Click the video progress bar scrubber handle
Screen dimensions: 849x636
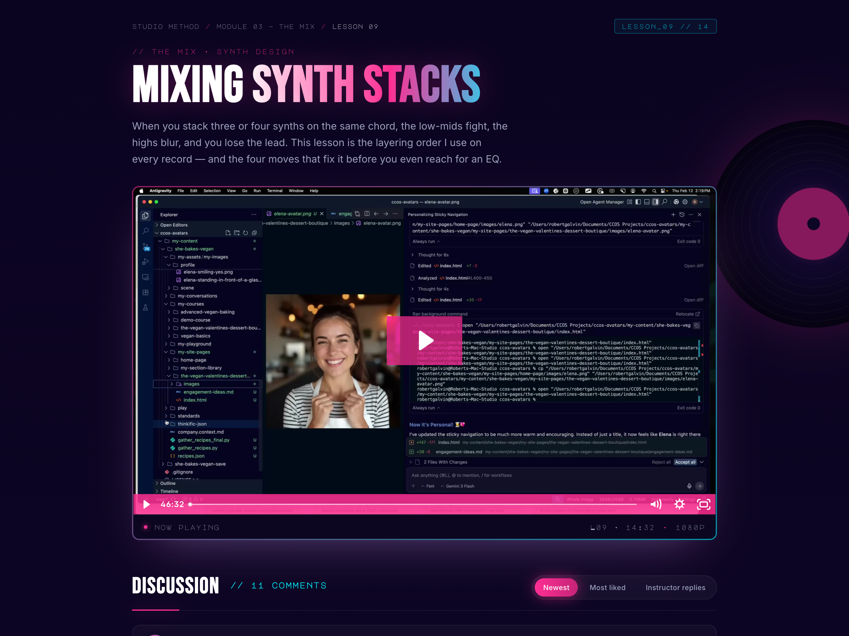click(190, 504)
